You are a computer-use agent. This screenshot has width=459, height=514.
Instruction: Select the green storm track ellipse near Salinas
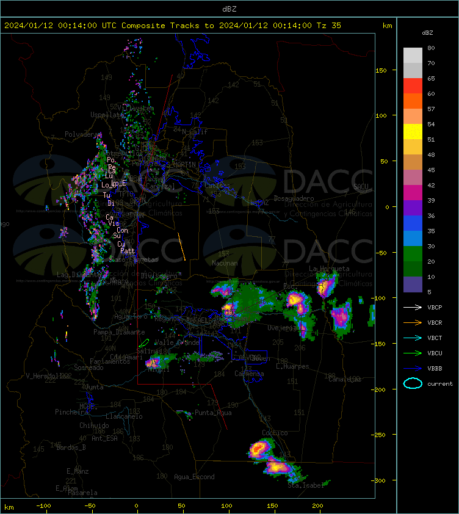[143, 343]
